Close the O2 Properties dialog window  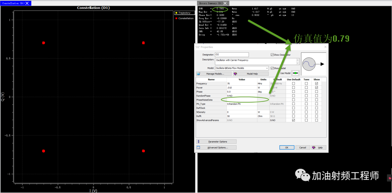tap(325, 47)
